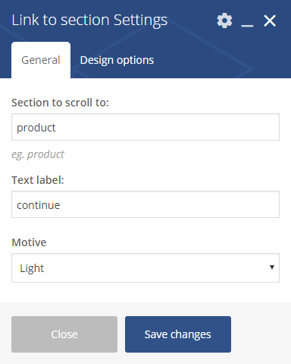The image size is (291, 364).
Task: Place cursor on the word 'continue' in field
Action: tap(39, 205)
